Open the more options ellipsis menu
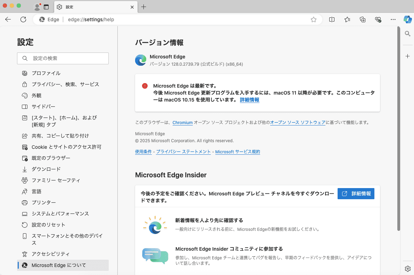The width and height of the screenshot is (414, 275). pyautogui.click(x=393, y=19)
